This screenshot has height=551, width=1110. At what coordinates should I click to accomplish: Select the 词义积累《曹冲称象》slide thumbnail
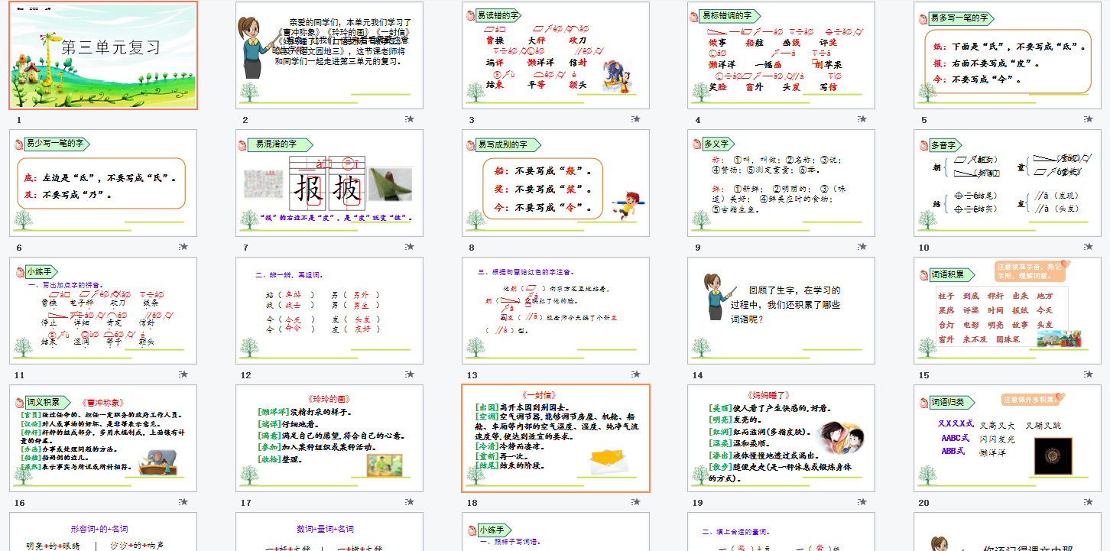pos(103,438)
